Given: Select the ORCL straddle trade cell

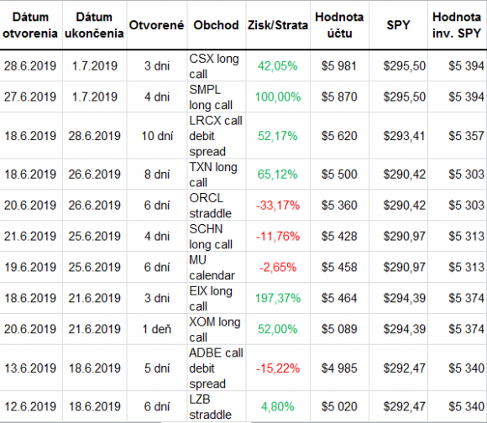Looking at the screenshot, I should (x=217, y=205).
